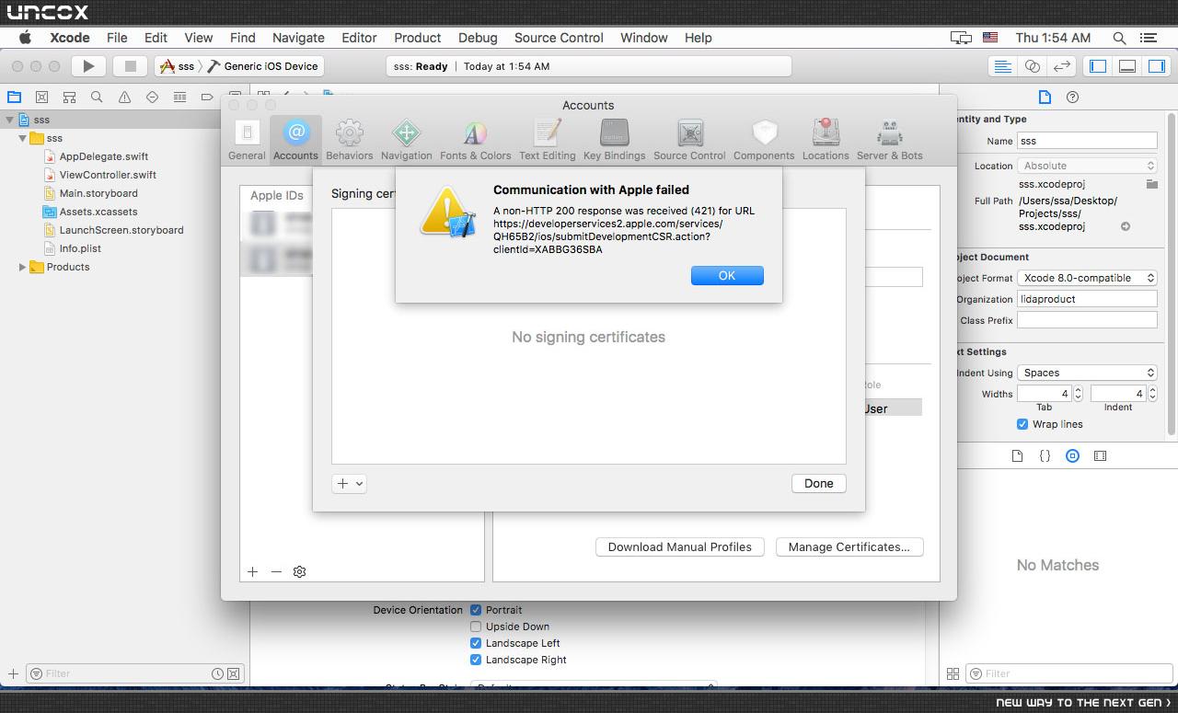Toggle the debug area visibility
Screen dimensions: 1178x713
[1127, 66]
